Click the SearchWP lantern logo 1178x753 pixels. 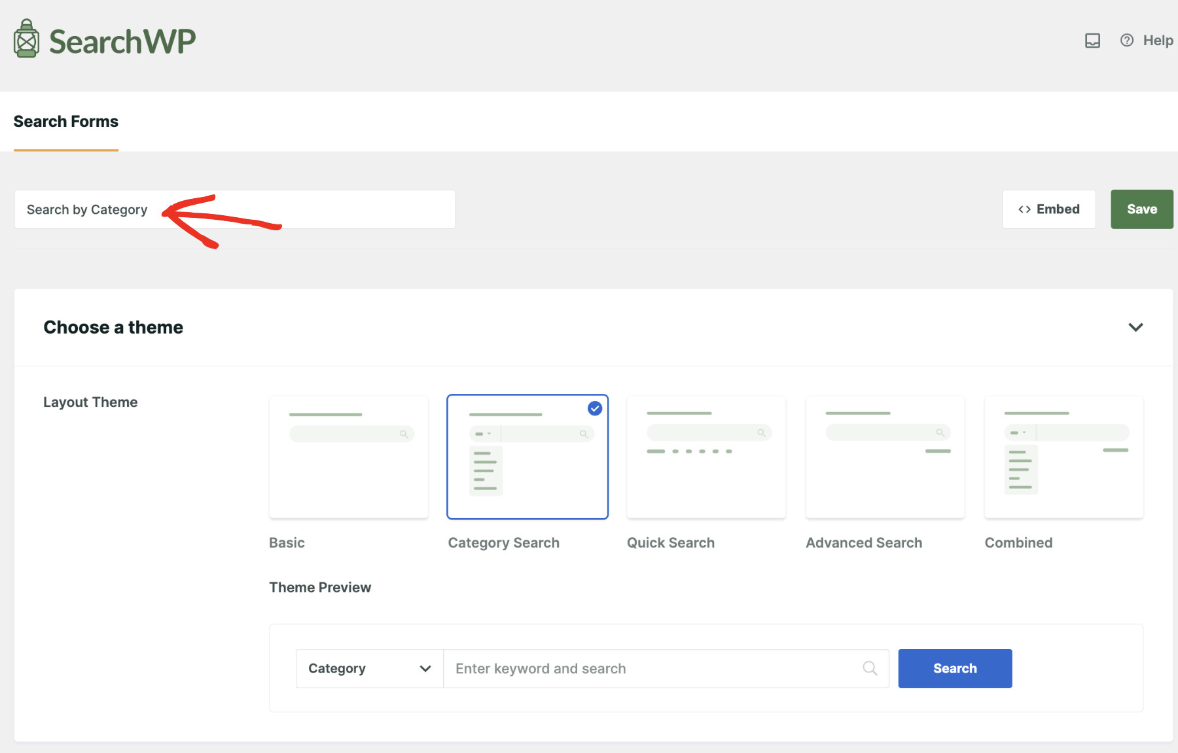(26, 38)
